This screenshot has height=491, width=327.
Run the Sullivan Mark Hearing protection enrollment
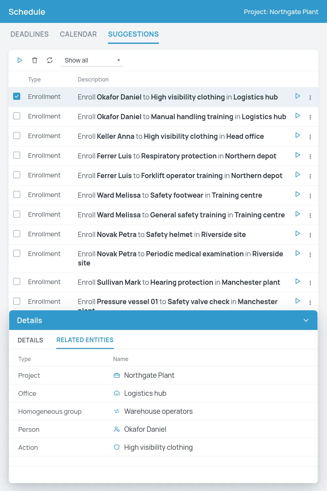tap(298, 281)
